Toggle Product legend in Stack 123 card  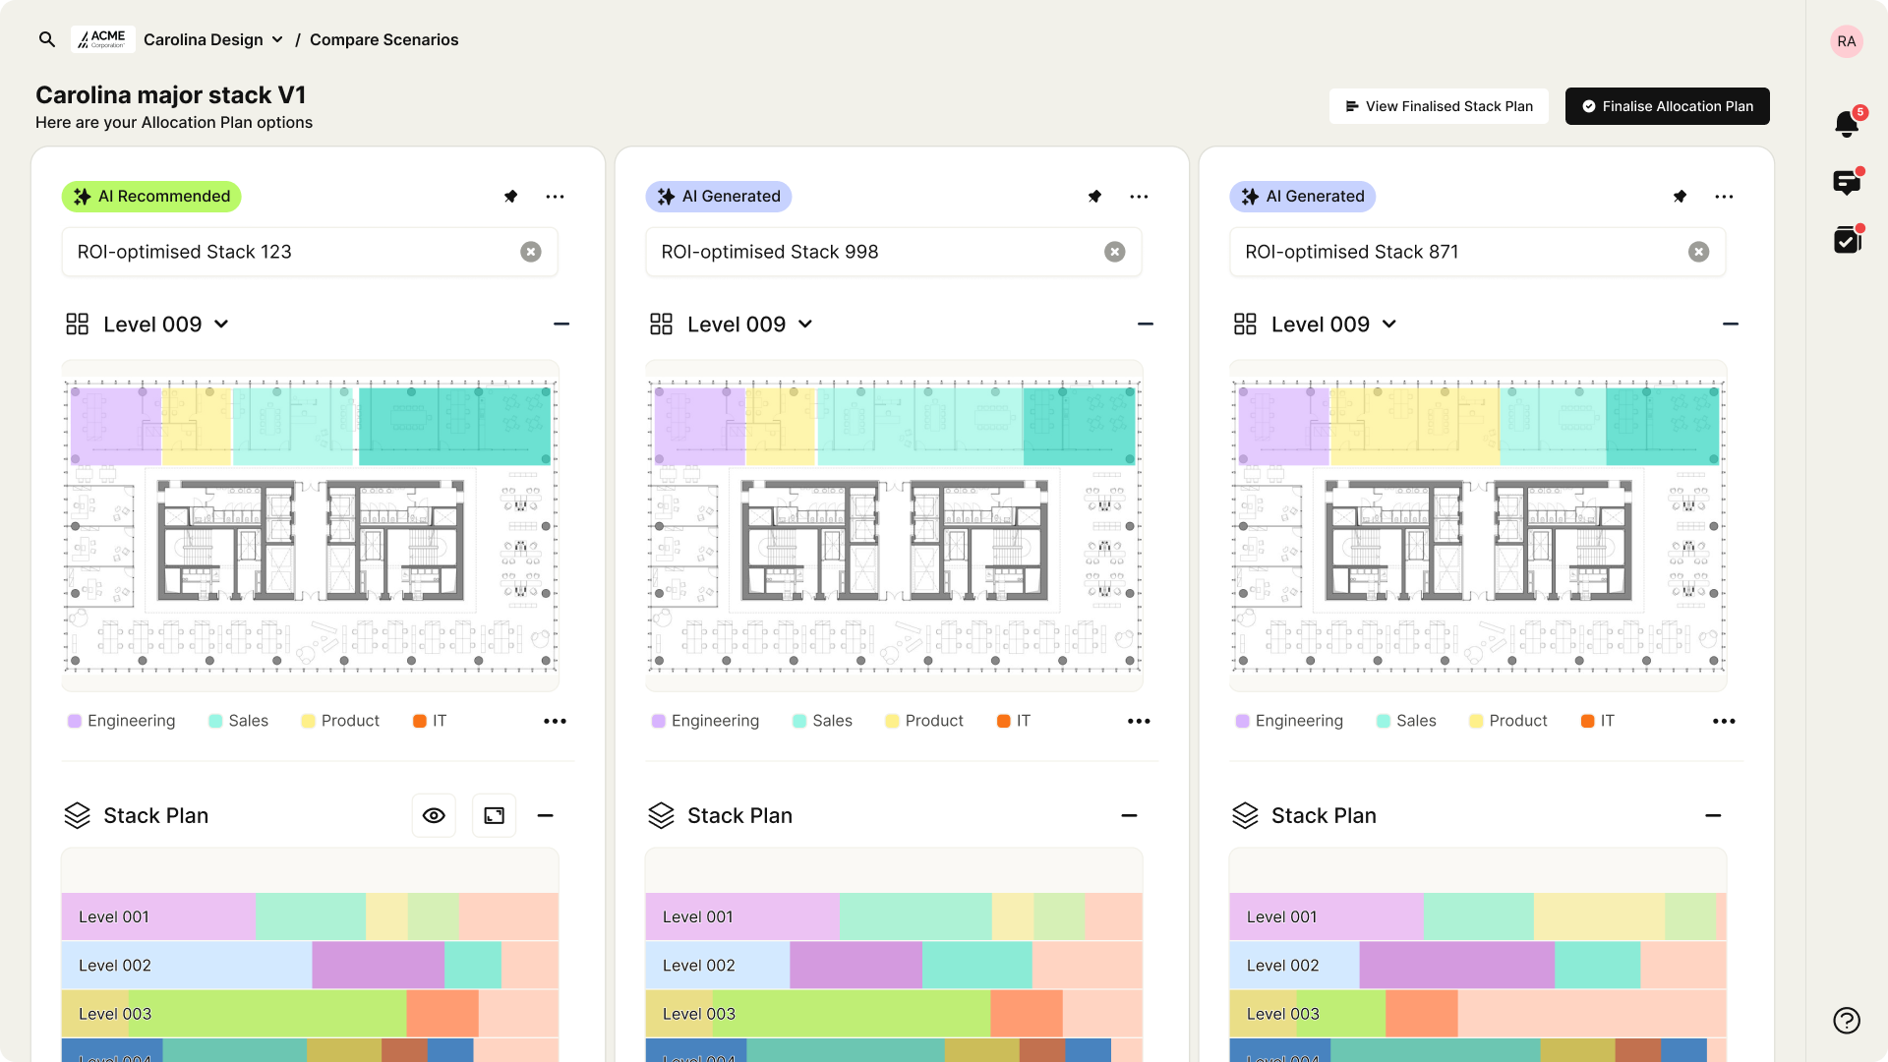point(340,721)
